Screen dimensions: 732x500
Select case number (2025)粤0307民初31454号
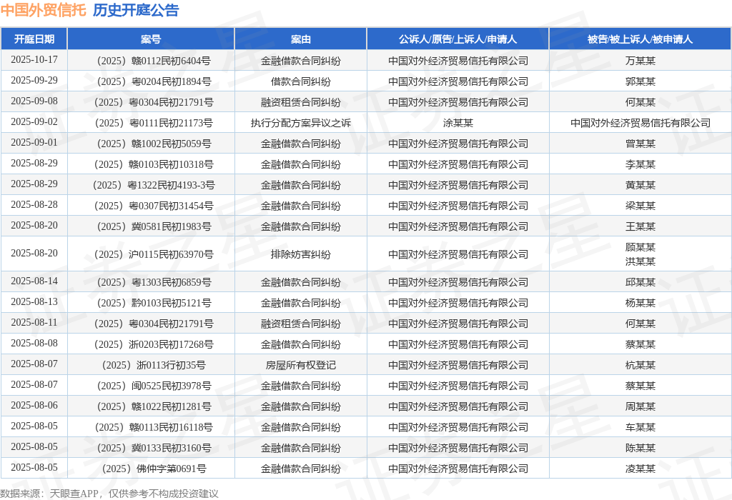tap(154, 206)
